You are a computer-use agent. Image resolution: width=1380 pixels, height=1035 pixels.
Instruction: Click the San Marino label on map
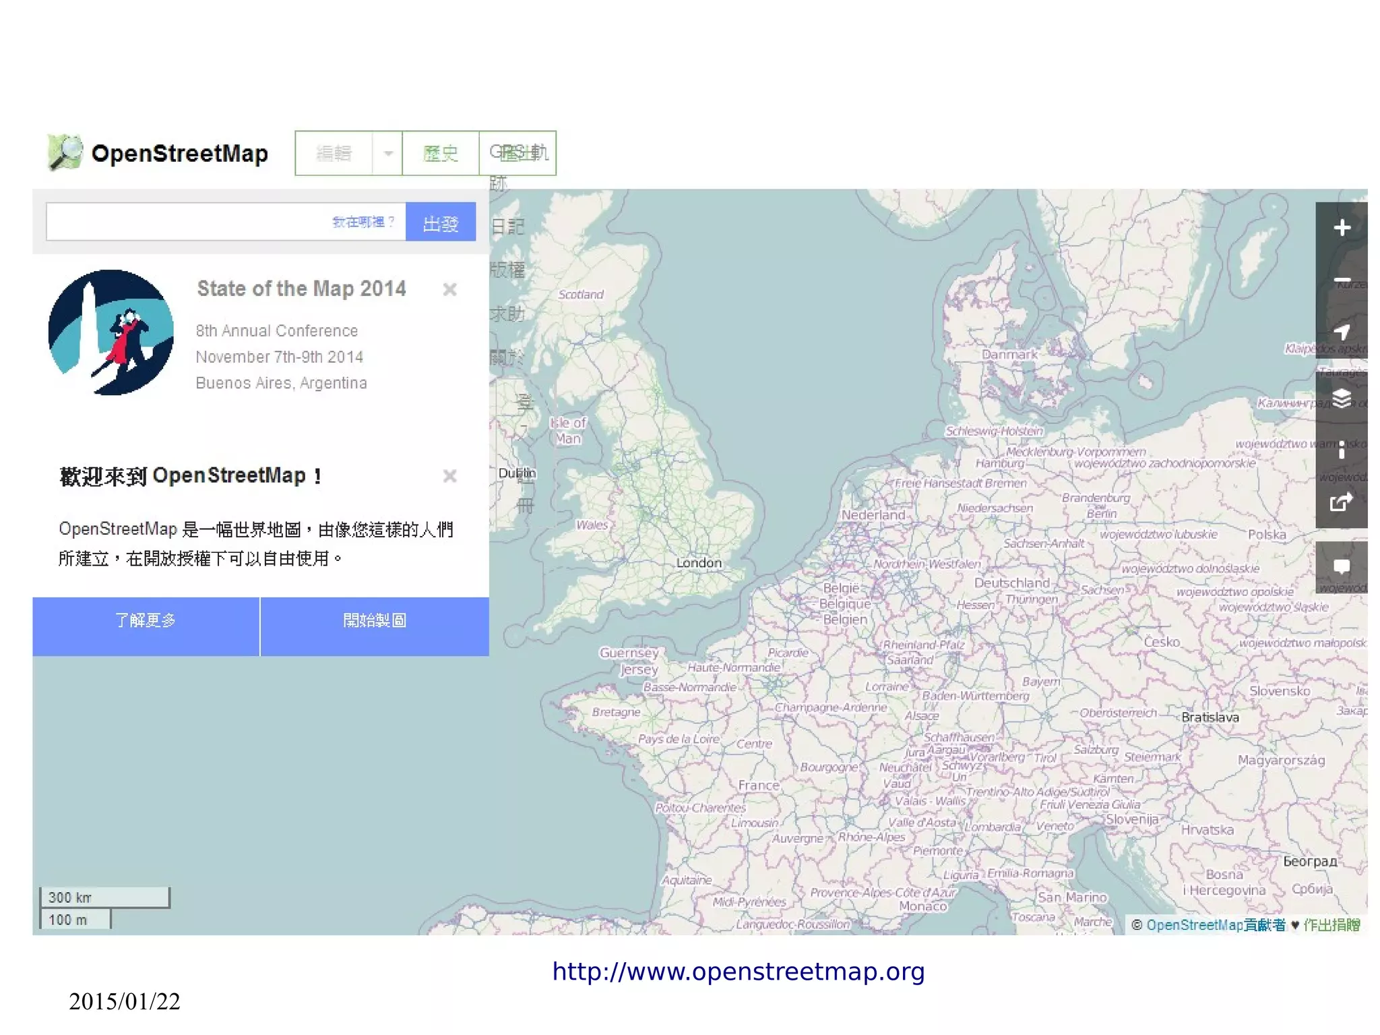[1072, 897]
